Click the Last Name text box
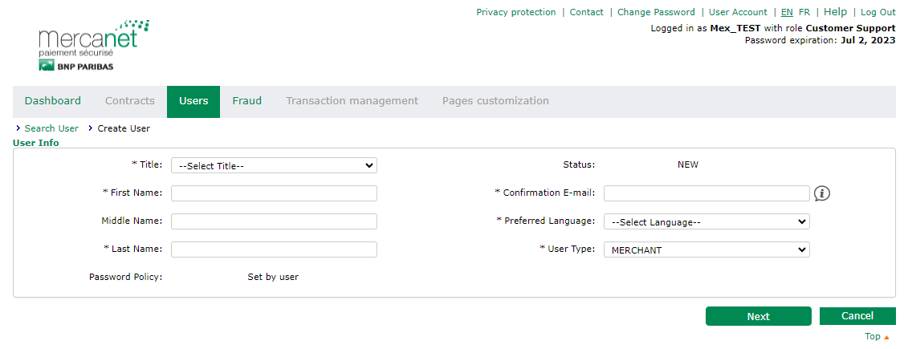The height and width of the screenshot is (349, 904). click(x=274, y=250)
